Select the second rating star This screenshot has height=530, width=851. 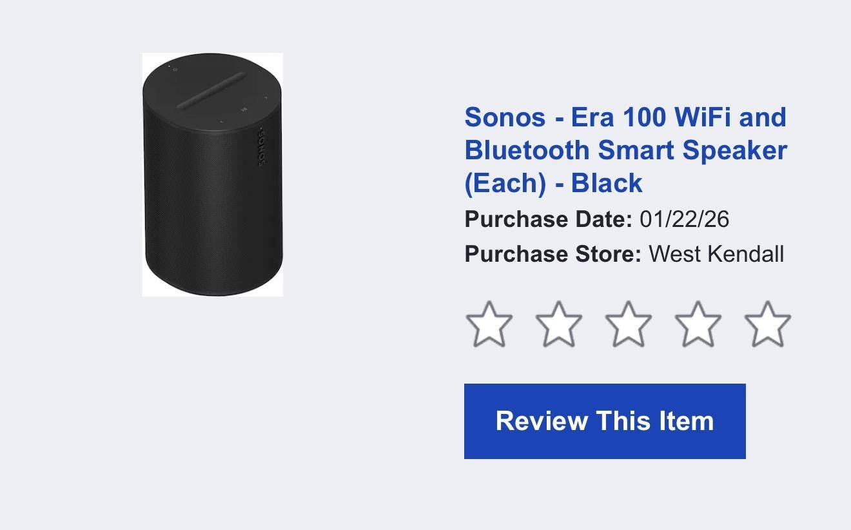coord(558,324)
